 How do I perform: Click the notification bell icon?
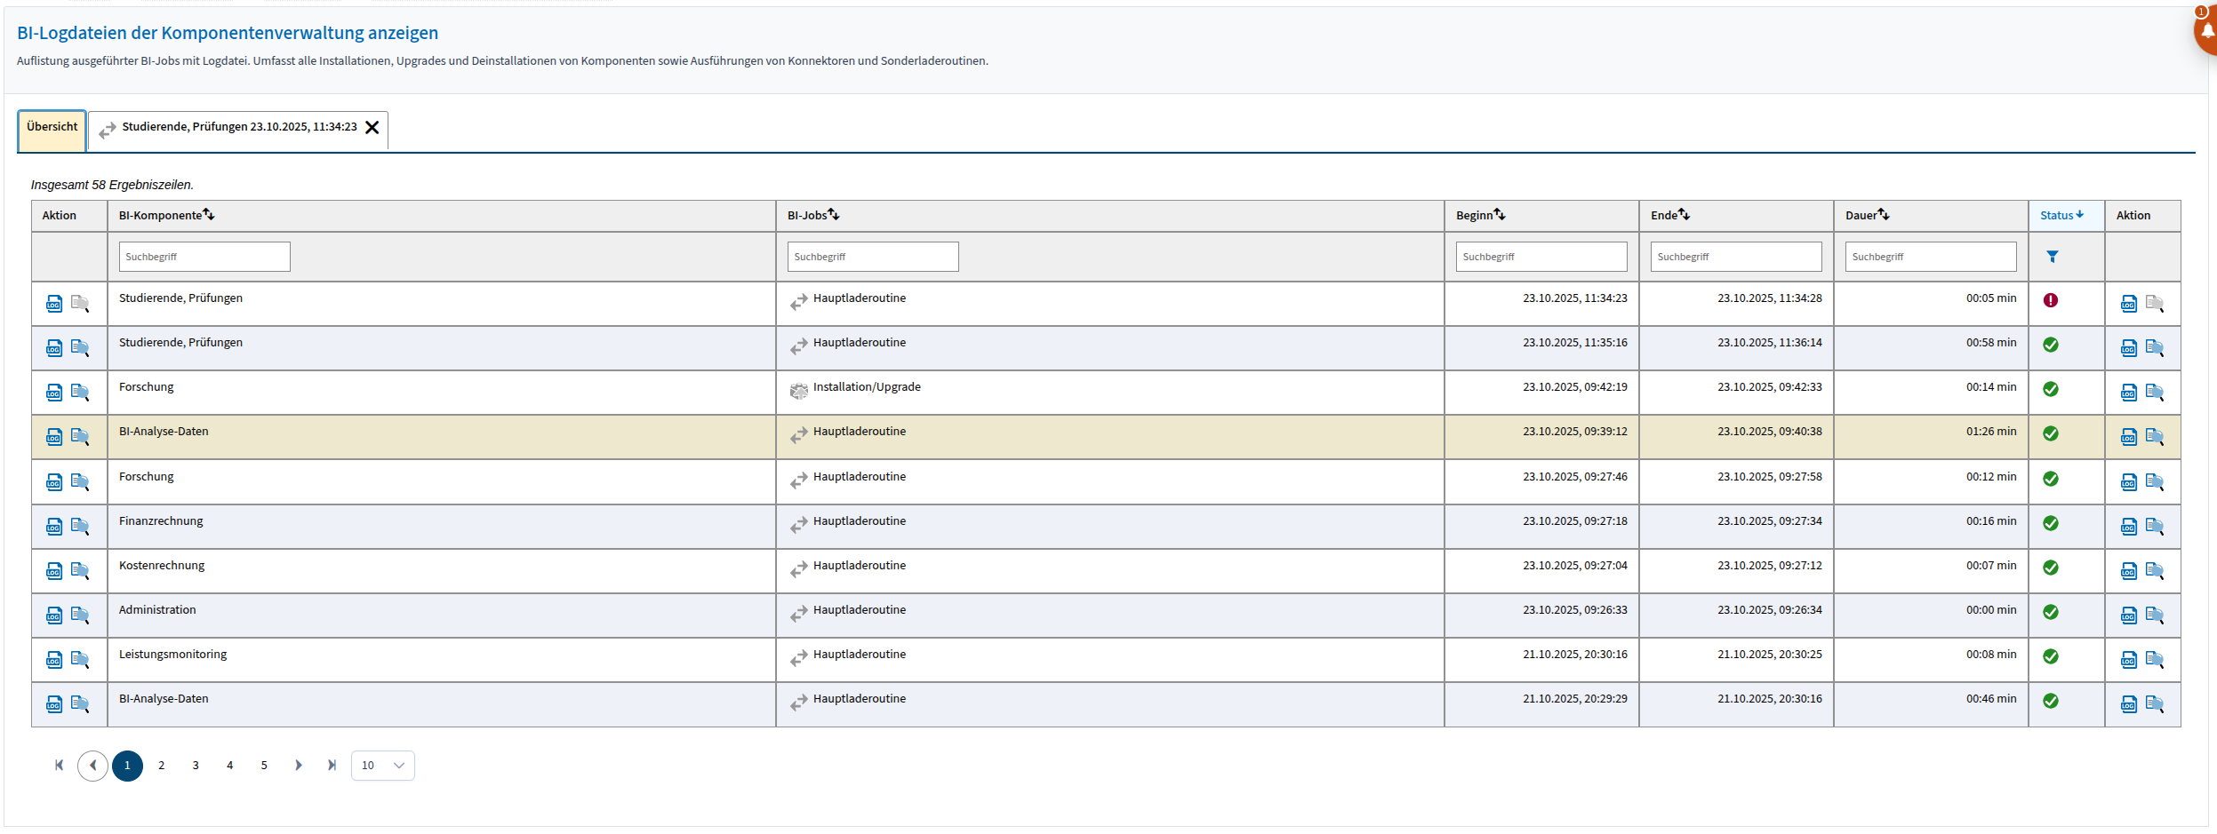point(2206,31)
